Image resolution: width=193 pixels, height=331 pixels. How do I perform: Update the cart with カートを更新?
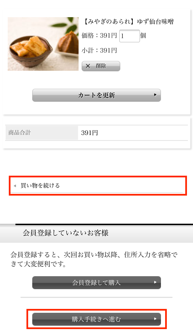[96, 95]
